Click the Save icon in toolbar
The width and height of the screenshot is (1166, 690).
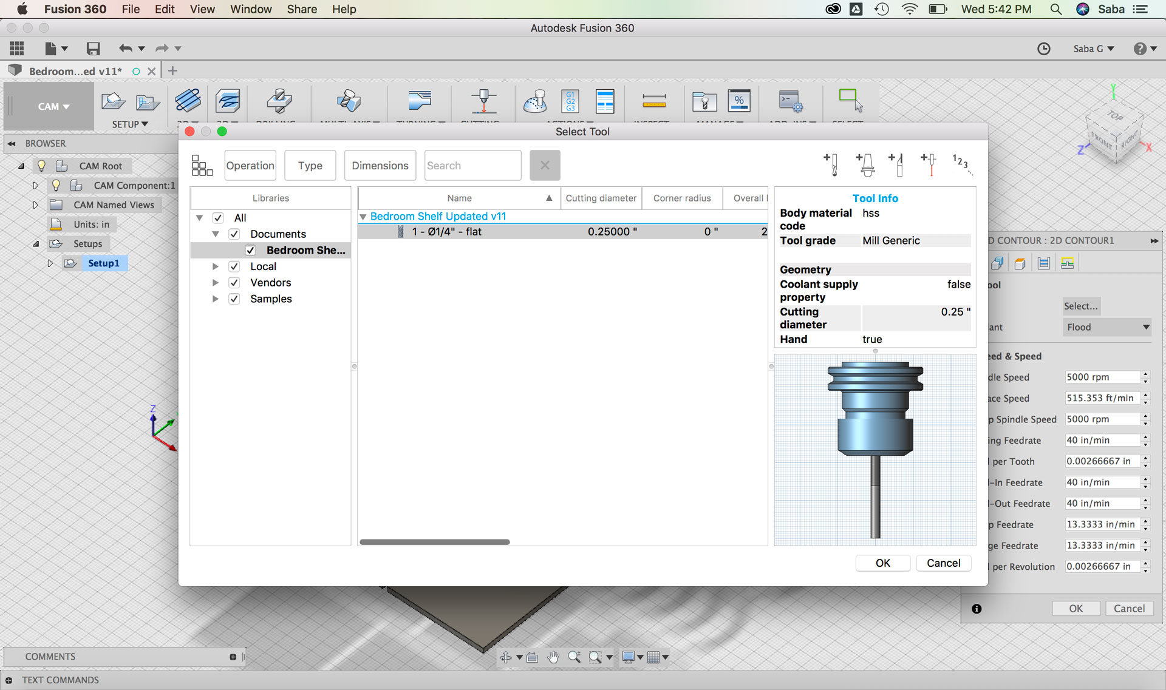click(x=93, y=49)
